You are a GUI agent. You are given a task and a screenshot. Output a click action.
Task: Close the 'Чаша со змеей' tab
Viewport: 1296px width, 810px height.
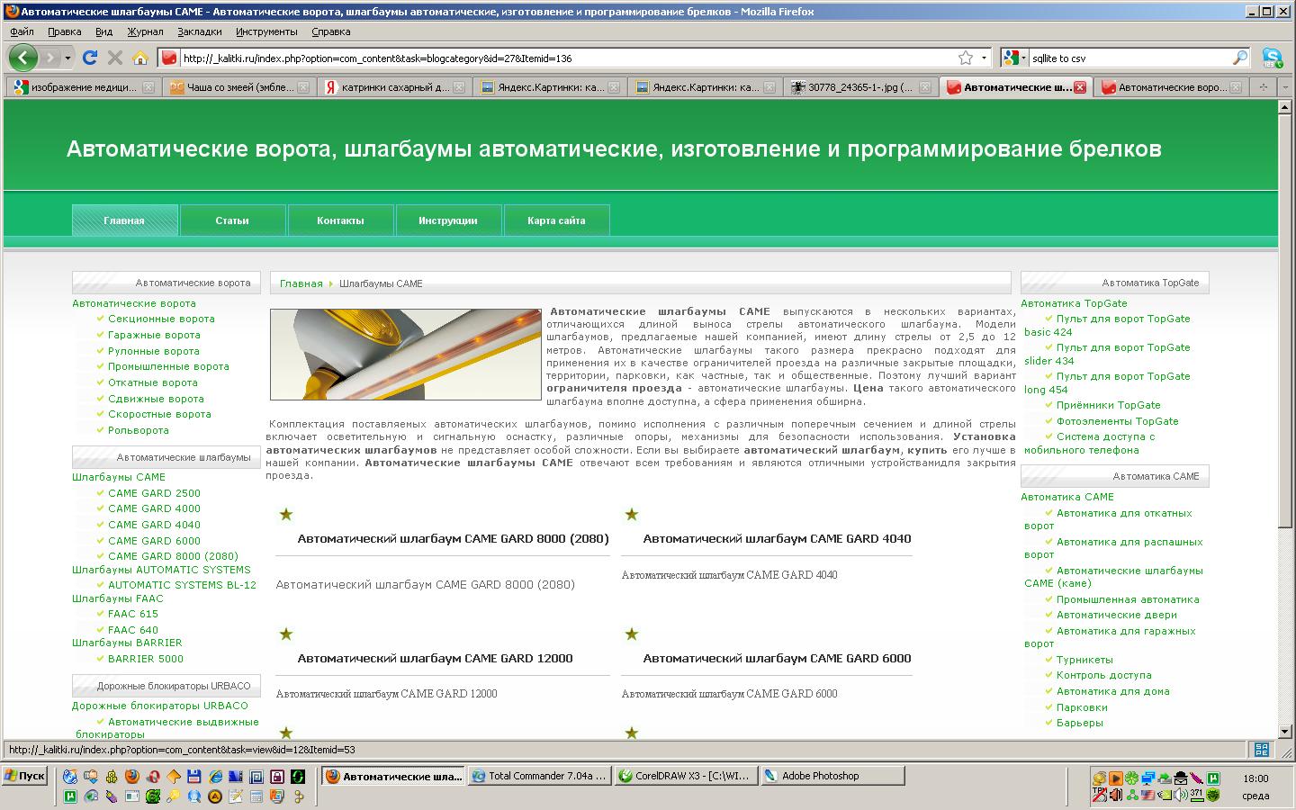[303, 87]
